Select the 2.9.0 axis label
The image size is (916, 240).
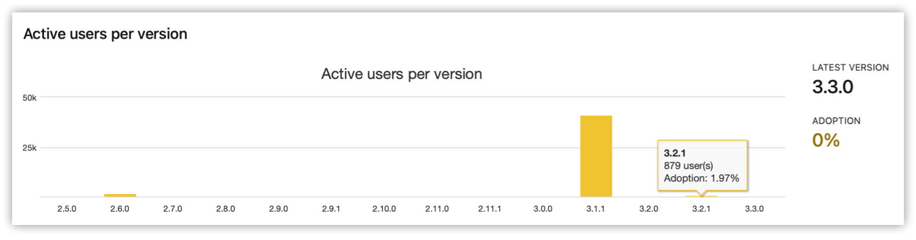278,209
